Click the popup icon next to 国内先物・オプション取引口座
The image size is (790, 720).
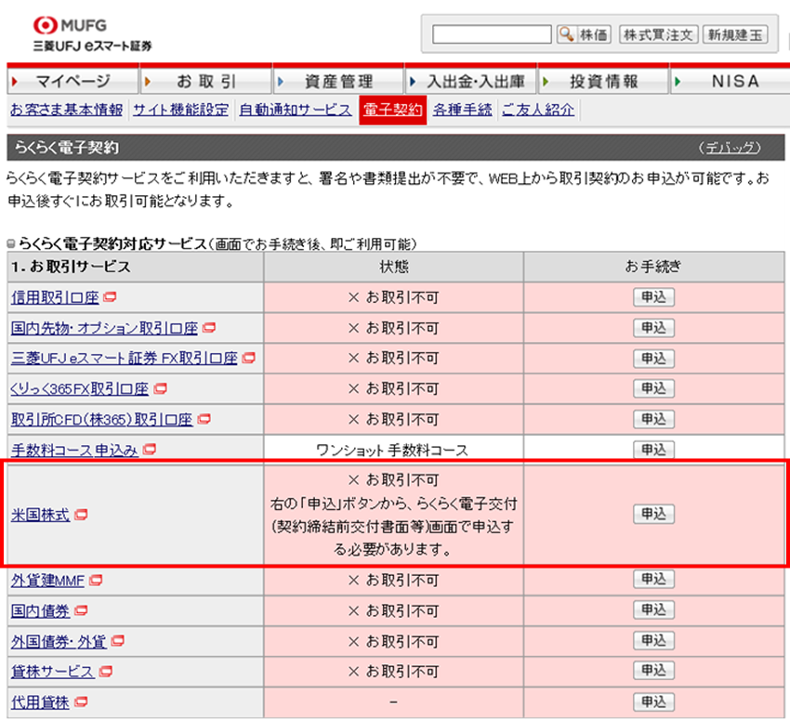(x=208, y=328)
